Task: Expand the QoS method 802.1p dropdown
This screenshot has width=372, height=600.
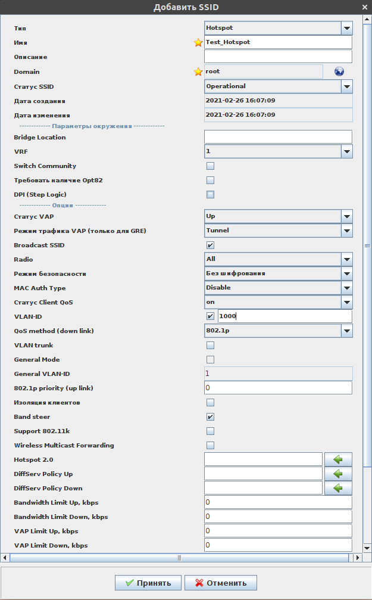Action: coord(346,331)
